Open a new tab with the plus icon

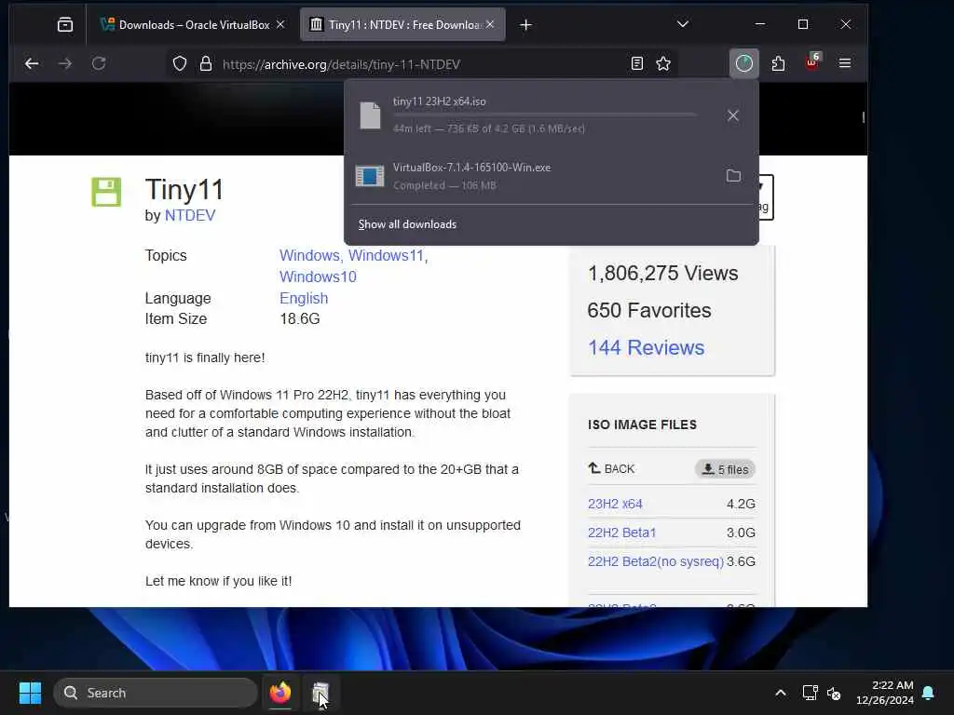[x=525, y=25]
